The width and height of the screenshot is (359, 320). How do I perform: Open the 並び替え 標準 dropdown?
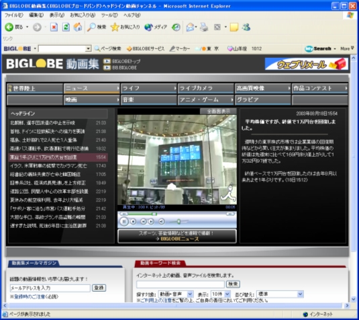tap(300, 294)
